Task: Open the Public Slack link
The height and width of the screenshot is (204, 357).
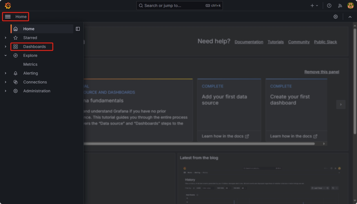Action: pyautogui.click(x=325, y=42)
